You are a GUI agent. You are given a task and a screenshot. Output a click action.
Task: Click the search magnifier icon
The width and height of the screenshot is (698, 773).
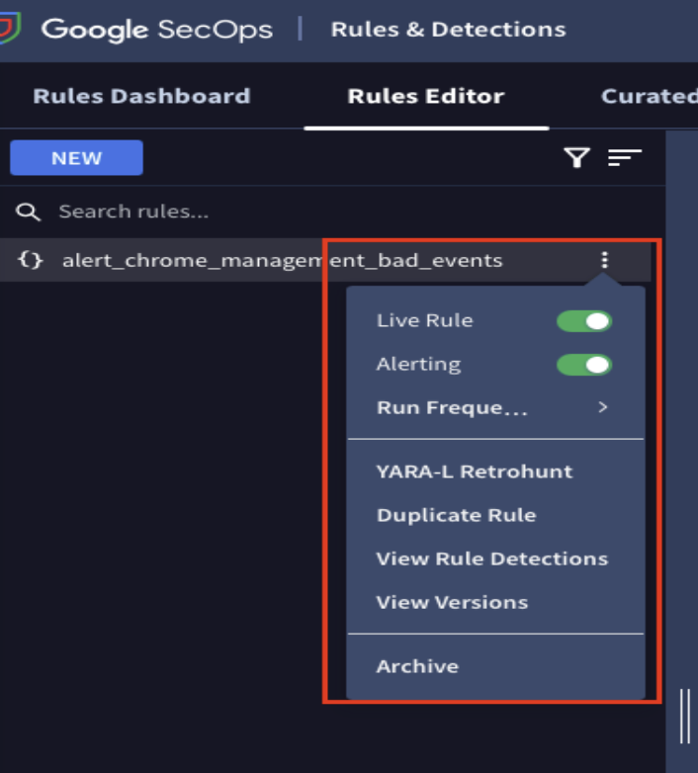click(x=28, y=212)
